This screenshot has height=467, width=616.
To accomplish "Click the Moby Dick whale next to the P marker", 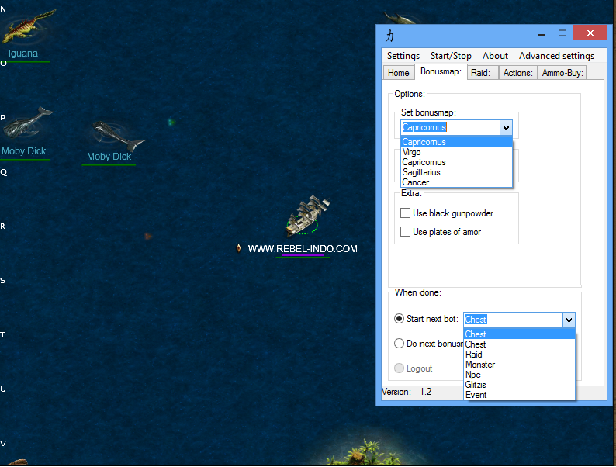I will pyautogui.click(x=27, y=123).
